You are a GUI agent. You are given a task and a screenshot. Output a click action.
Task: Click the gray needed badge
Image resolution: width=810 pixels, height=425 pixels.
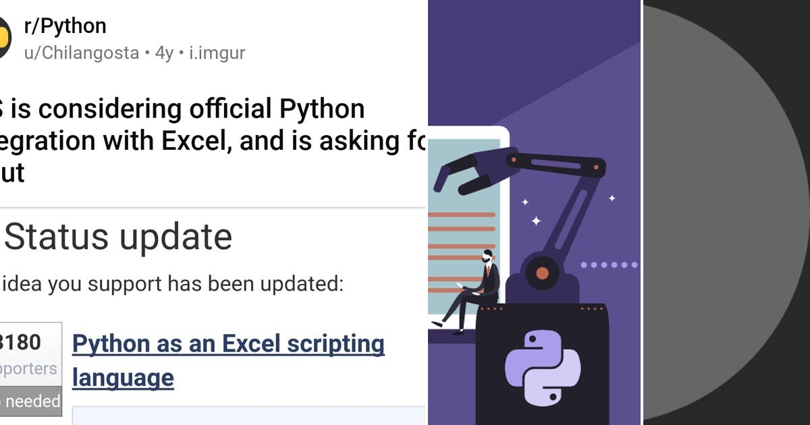point(30,401)
